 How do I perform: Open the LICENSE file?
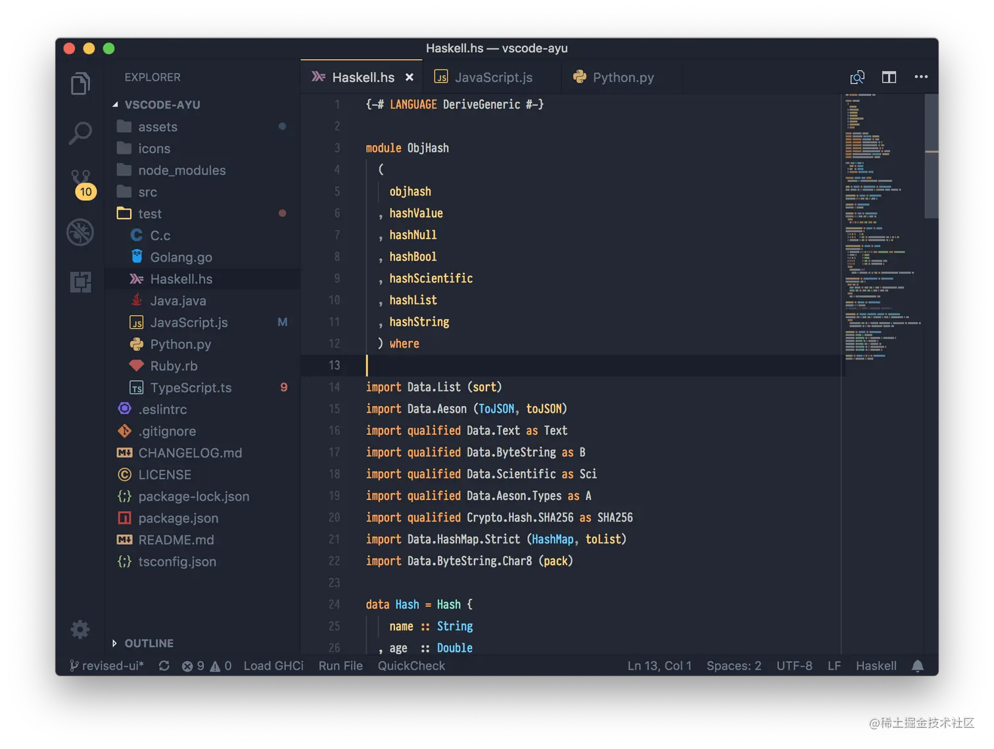pyautogui.click(x=202, y=474)
